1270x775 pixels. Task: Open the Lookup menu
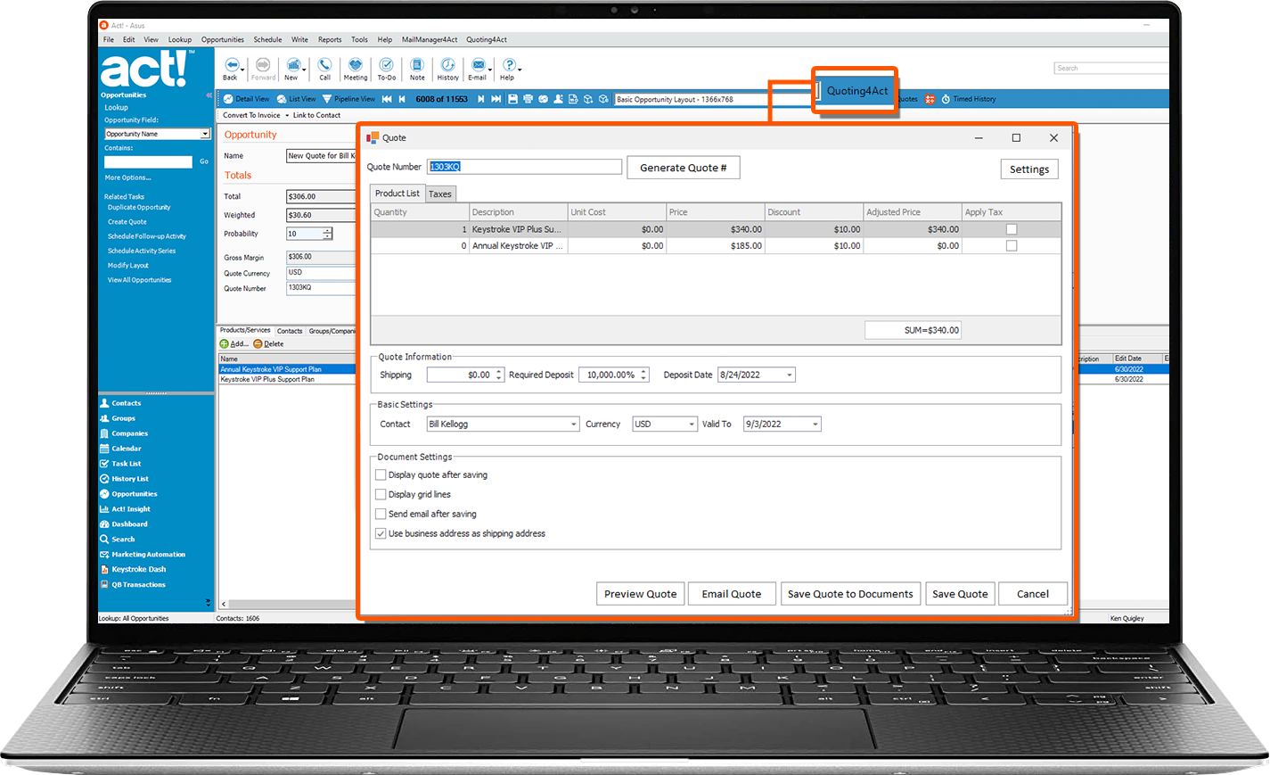point(180,39)
